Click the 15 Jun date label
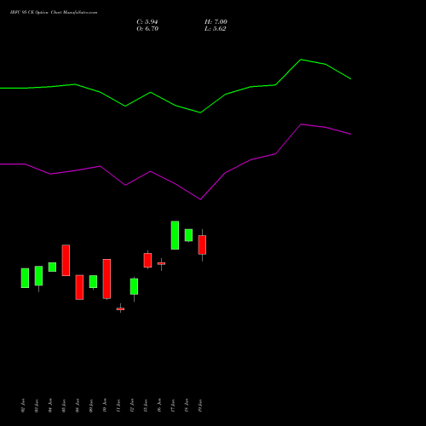 point(146,406)
